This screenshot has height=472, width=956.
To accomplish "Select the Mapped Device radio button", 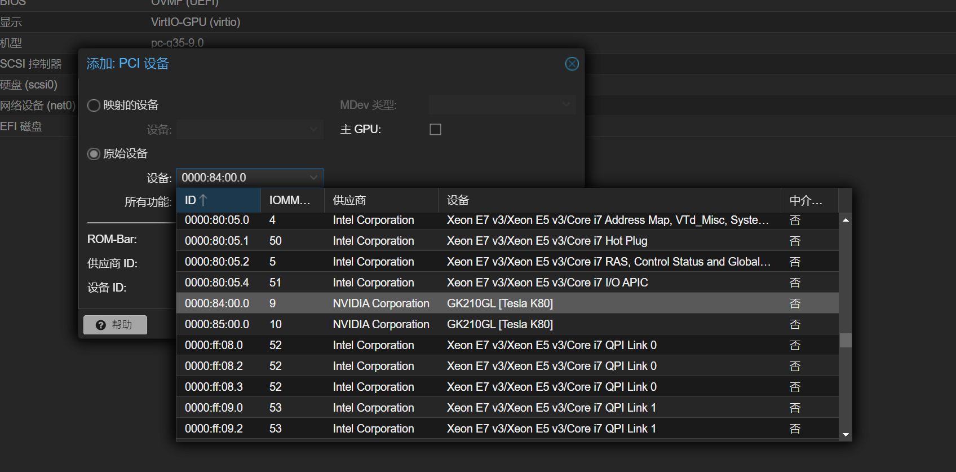I will click(94, 105).
